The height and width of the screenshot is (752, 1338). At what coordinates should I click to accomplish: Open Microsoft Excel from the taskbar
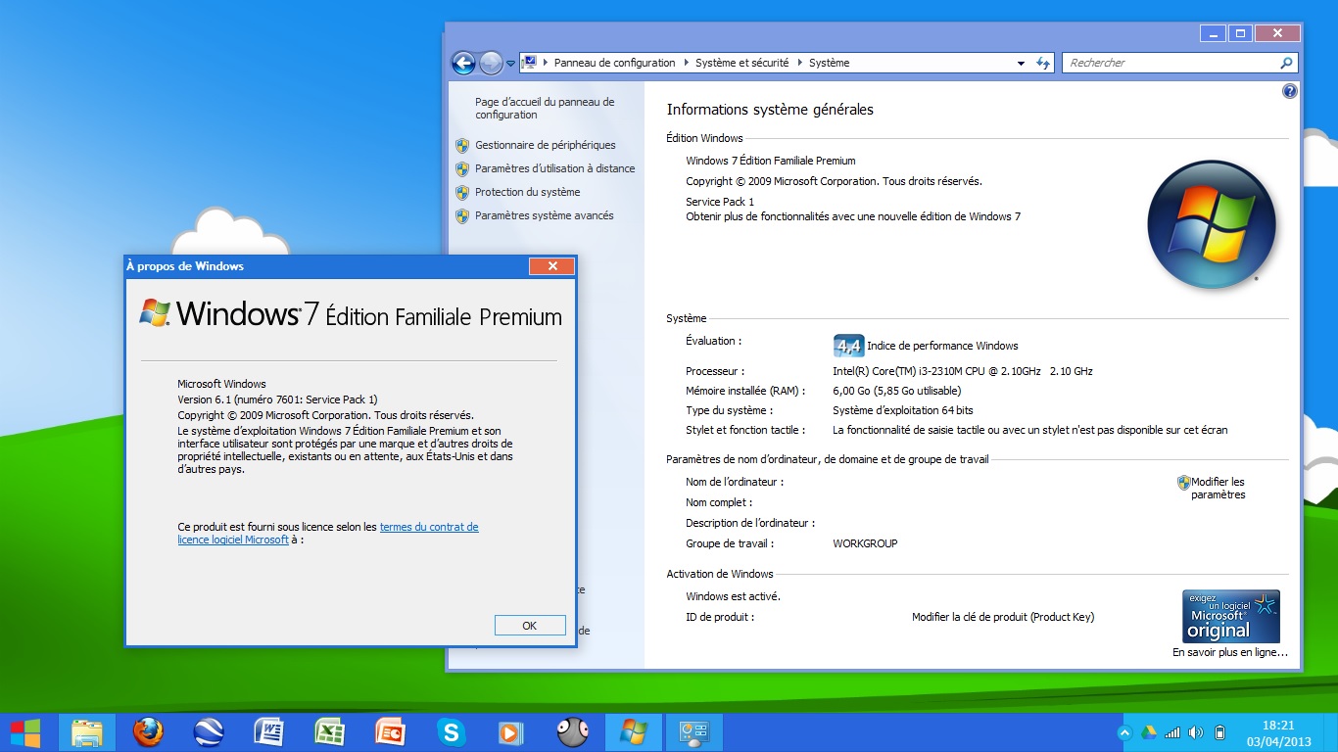point(329,731)
